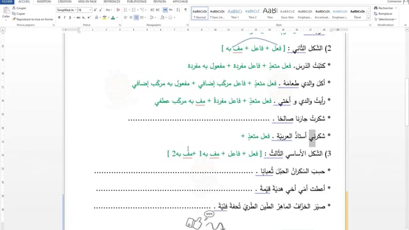The height and width of the screenshot is (230, 409).
Task: Switch to the CRÉATION tab
Action: tap(65, 1)
